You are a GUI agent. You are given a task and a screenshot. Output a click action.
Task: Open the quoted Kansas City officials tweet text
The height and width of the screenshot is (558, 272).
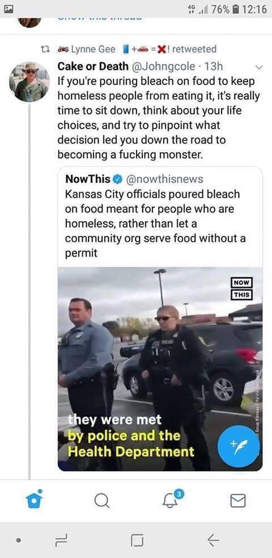click(155, 224)
